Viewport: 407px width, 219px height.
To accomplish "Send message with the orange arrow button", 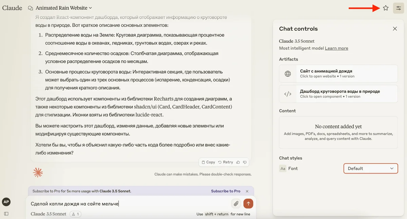I will [248, 203].
